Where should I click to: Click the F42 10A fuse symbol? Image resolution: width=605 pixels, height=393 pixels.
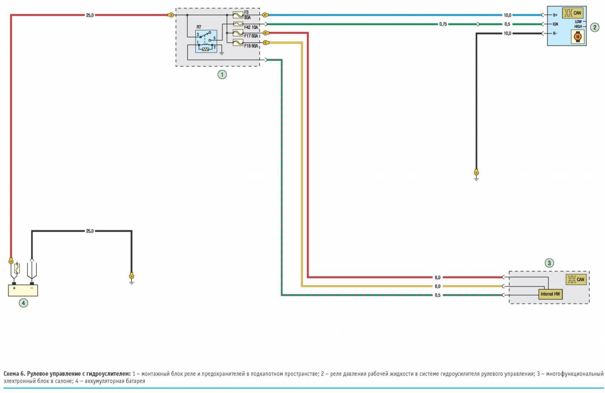238,24
